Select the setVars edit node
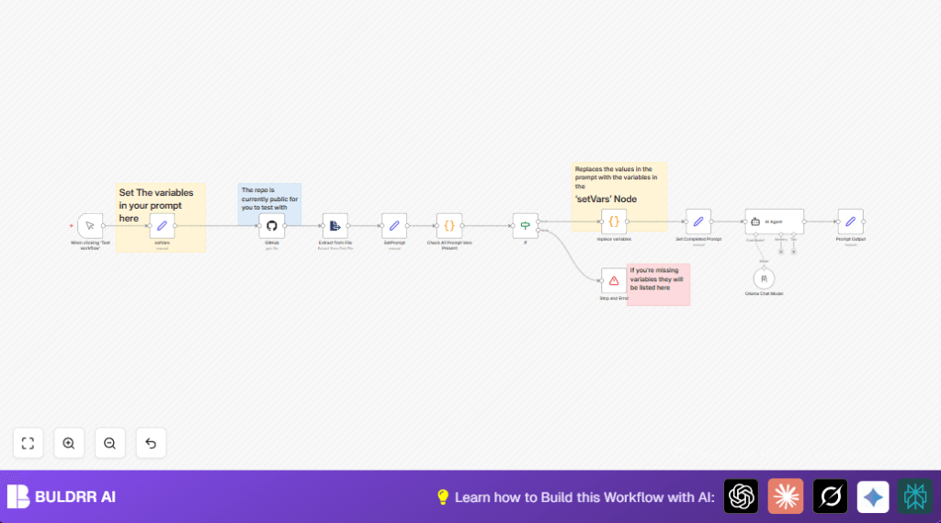 pyautogui.click(x=162, y=225)
